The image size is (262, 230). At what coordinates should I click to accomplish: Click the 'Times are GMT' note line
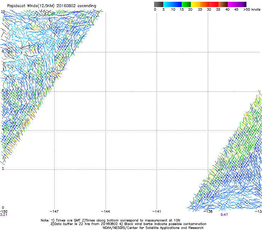tap(110, 220)
